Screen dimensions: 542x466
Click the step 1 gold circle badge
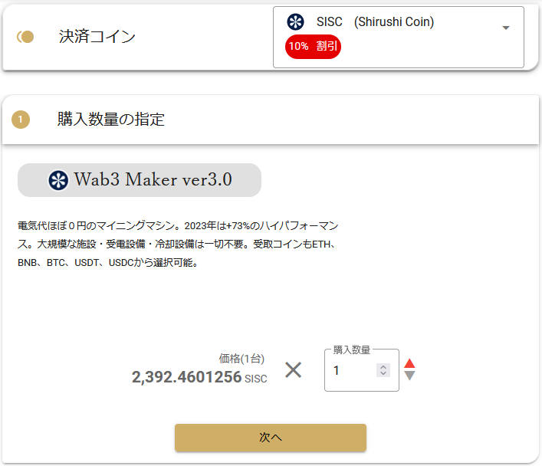click(x=21, y=120)
